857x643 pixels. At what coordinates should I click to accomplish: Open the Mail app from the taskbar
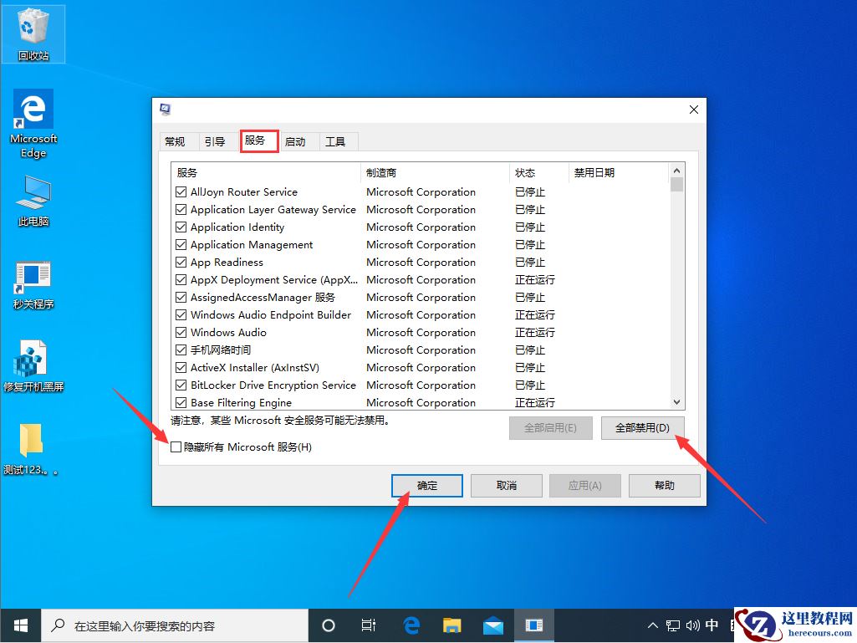pos(493,625)
